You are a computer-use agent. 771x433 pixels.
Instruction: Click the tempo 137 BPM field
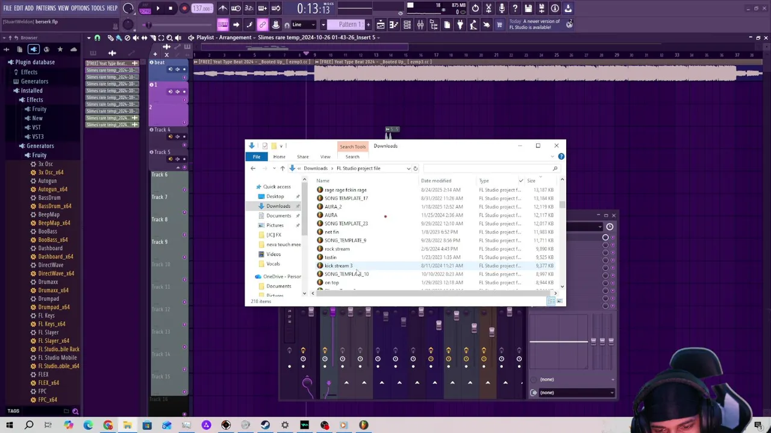pos(202,8)
